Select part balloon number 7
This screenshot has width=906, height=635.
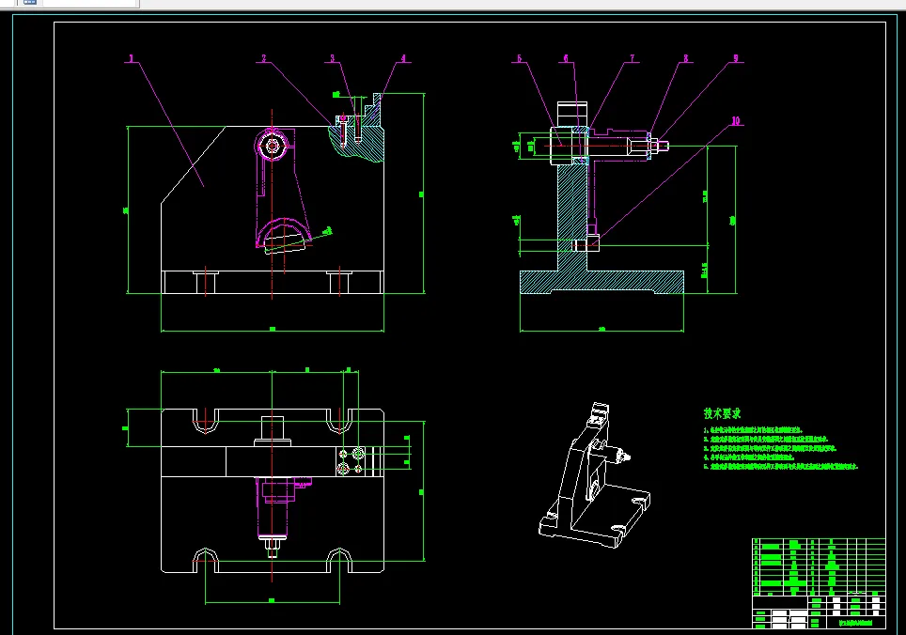[633, 58]
